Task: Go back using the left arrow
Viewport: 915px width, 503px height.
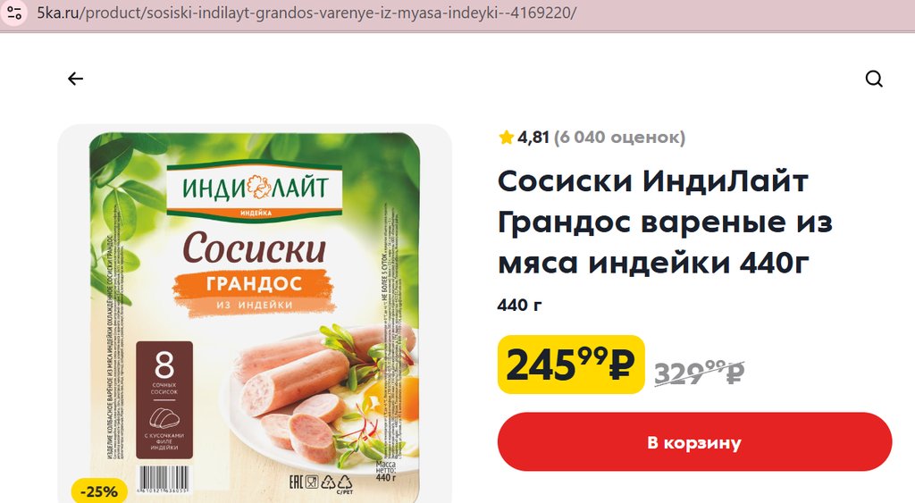Action: pyautogui.click(x=75, y=79)
